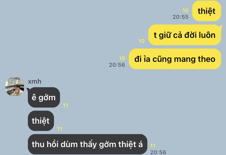Screen dimensions: 226x155
Task: Click unread count 10 beside yellow "thiệt"
Action: (185, 10)
